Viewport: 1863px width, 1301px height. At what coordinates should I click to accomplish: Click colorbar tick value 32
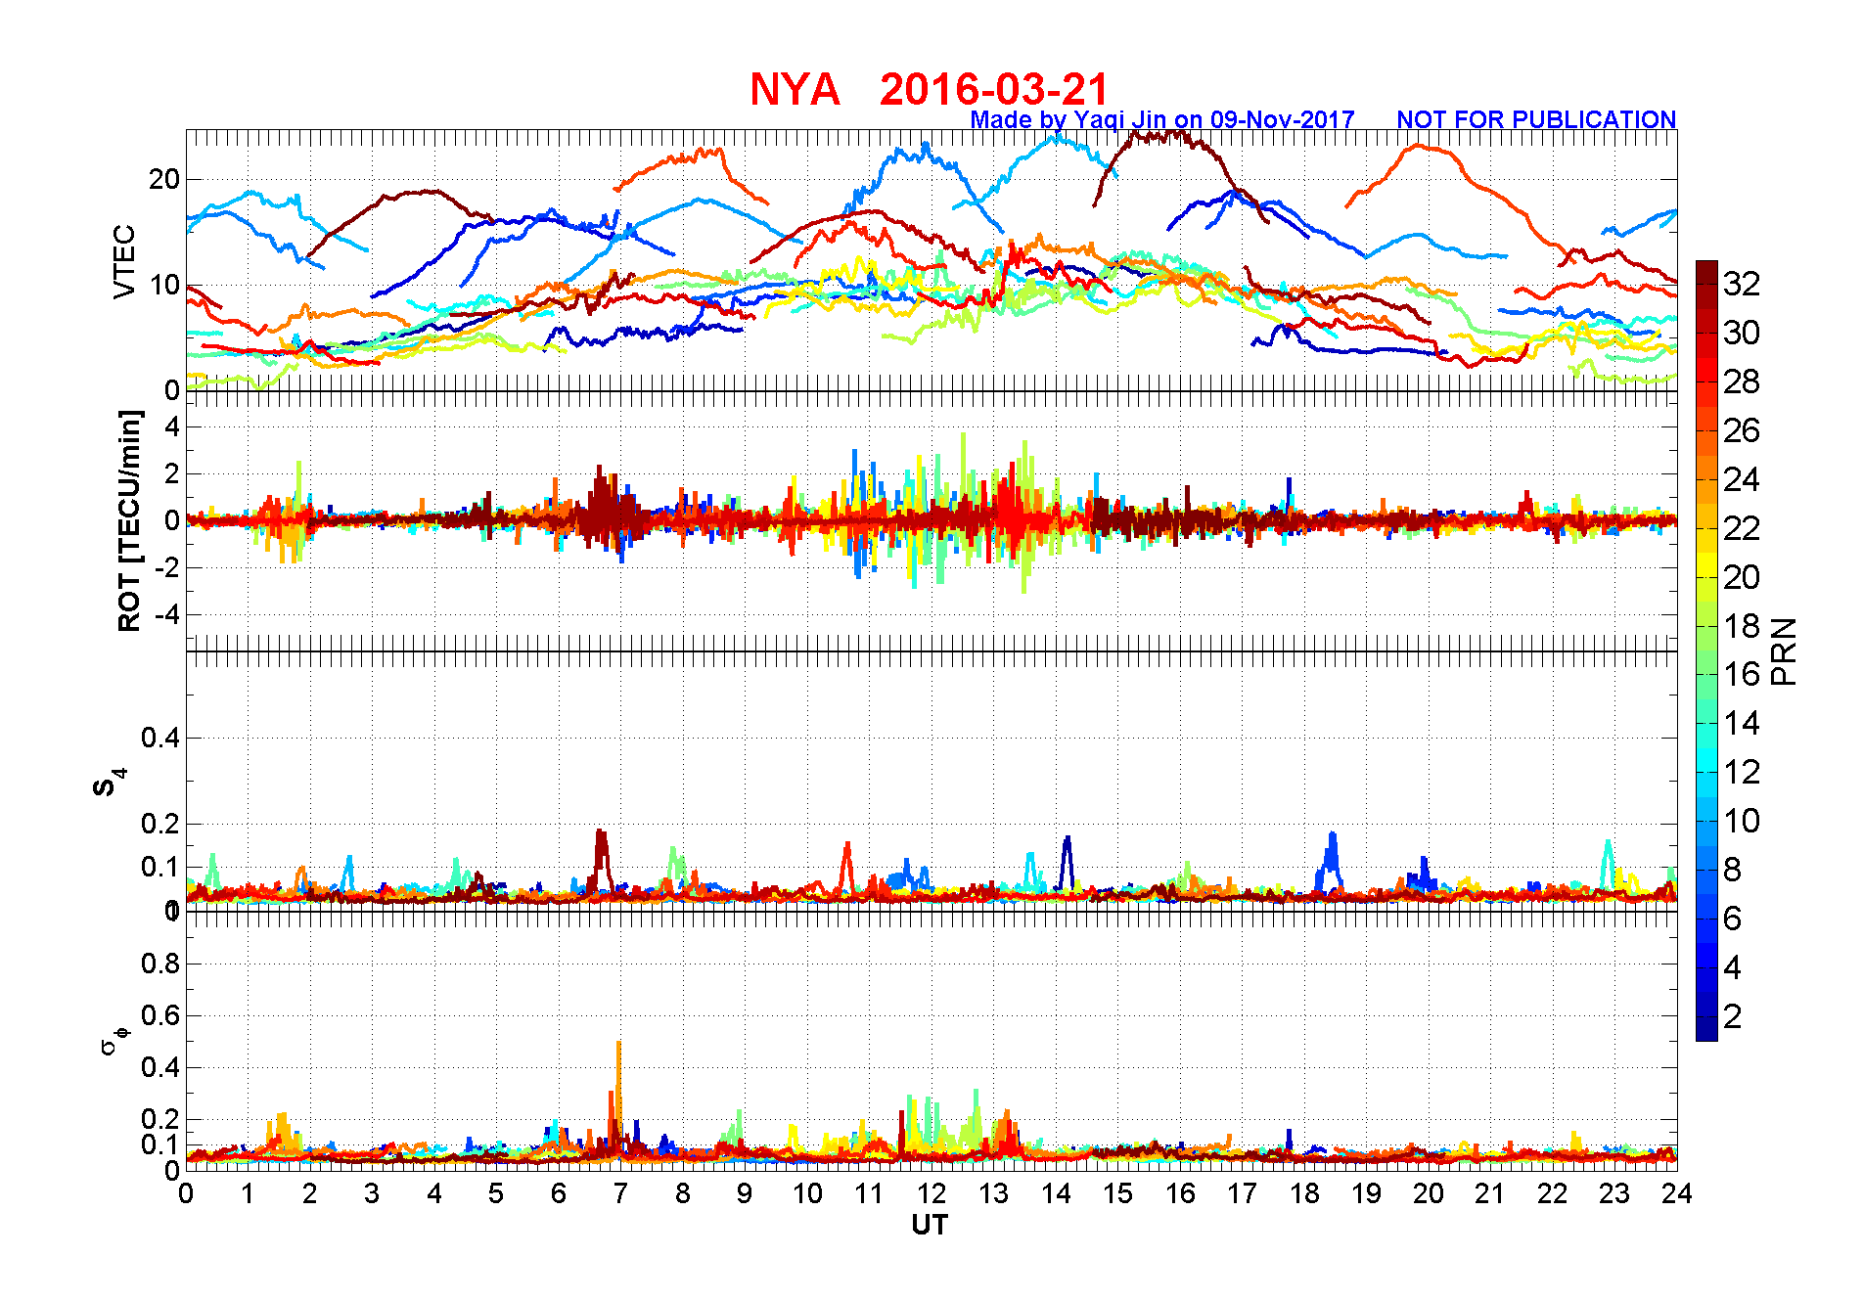1742,284
